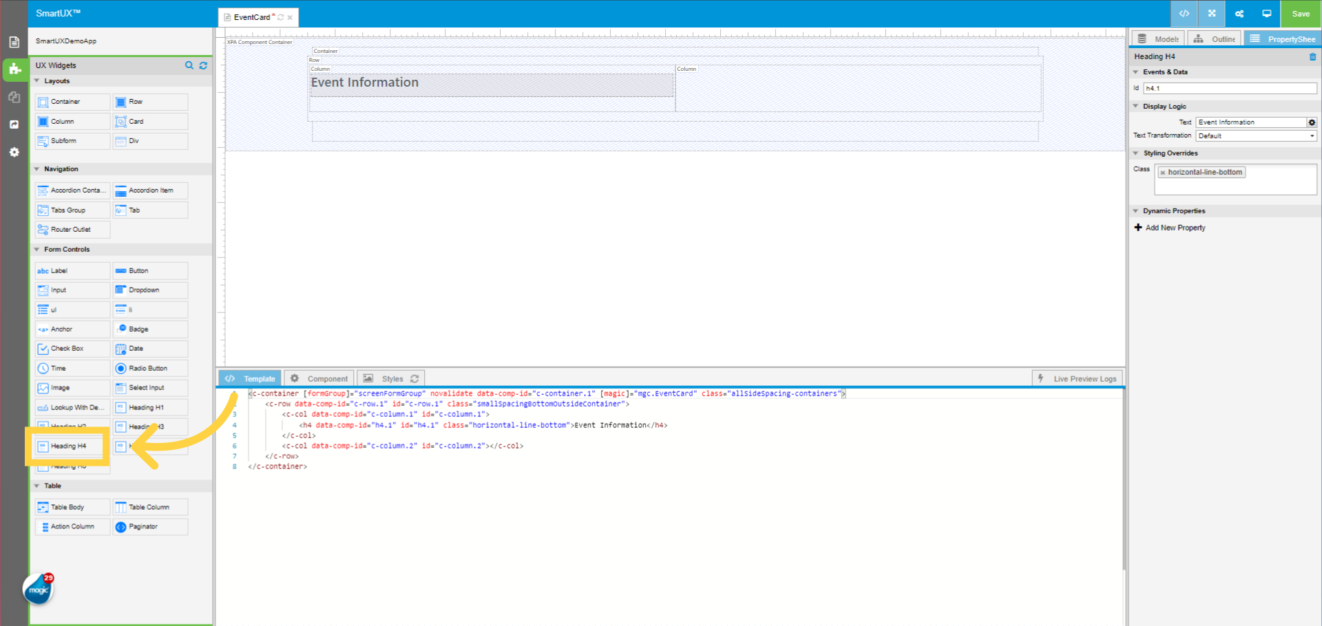1322x626 pixels.
Task: Open the document pages icon in left sidebar
Action: click(x=14, y=41)
